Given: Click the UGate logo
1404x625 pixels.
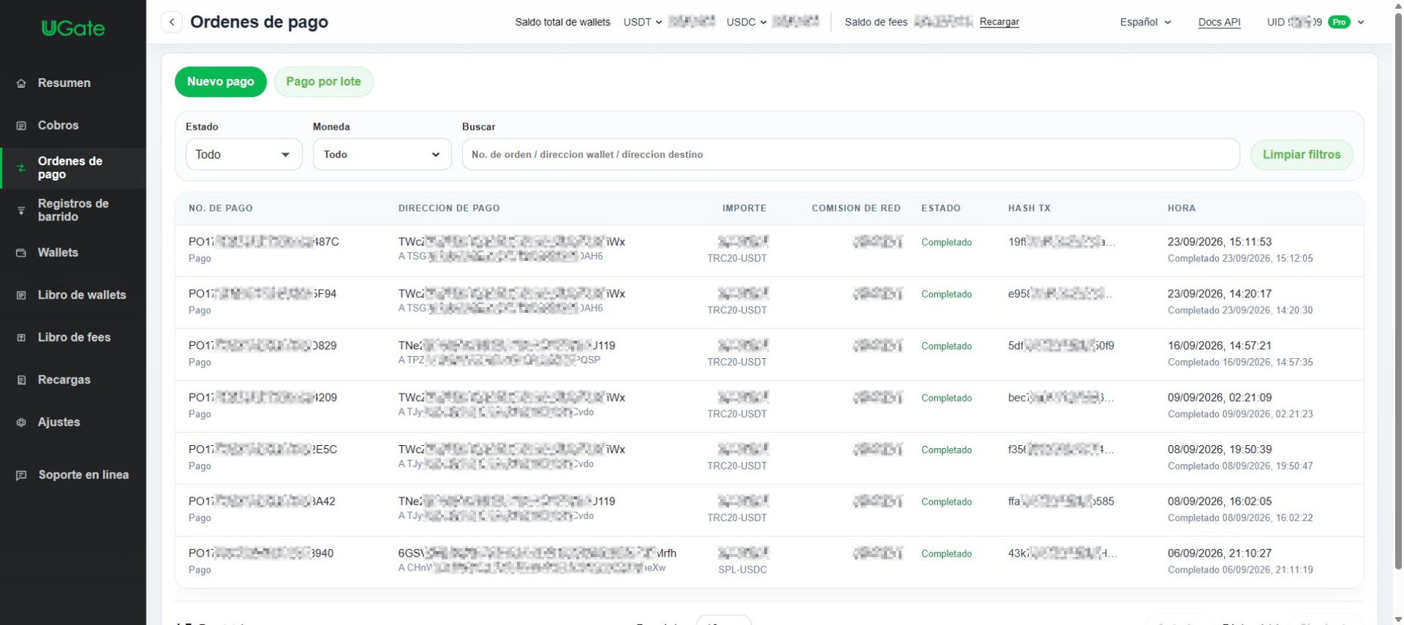Looking at the screenshot, I should [x=73, y=28].
